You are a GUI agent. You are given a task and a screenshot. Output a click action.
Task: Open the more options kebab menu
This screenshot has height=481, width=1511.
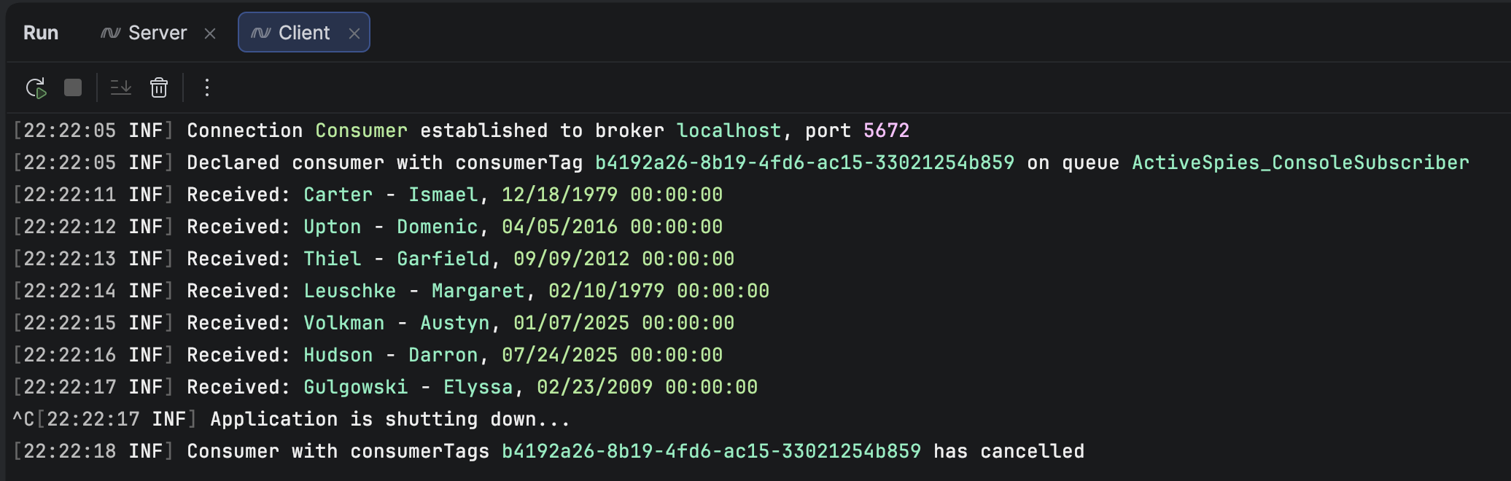click(207, 88)
